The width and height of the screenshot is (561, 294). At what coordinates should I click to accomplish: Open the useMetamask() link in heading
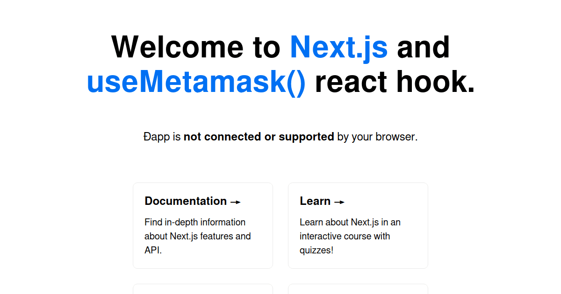[x=196, y=83]
